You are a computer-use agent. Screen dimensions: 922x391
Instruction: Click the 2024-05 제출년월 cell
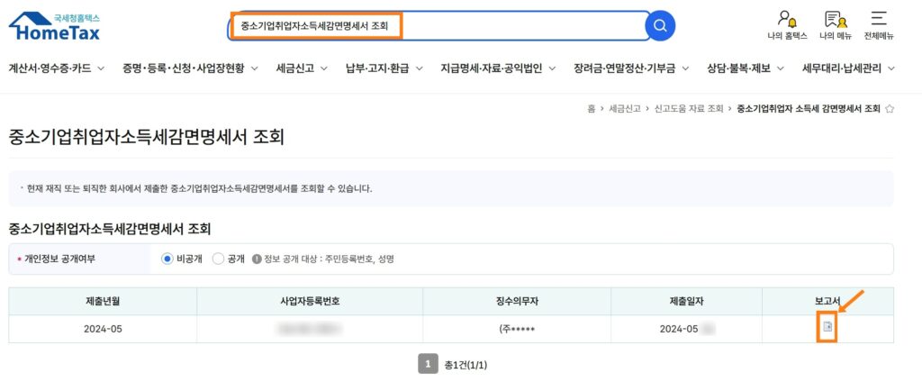(103, 329)
